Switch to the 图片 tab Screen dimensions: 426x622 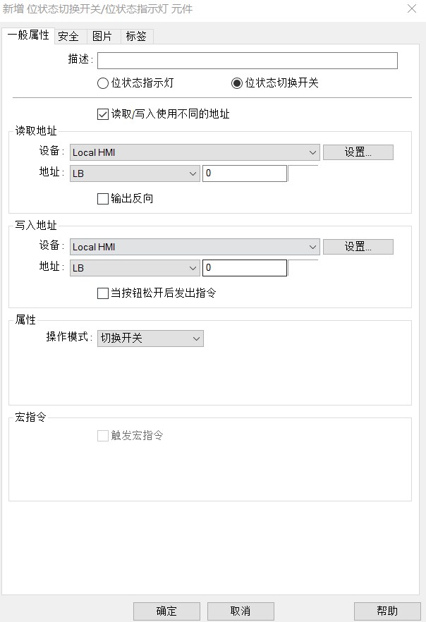[x=102, y=37]
